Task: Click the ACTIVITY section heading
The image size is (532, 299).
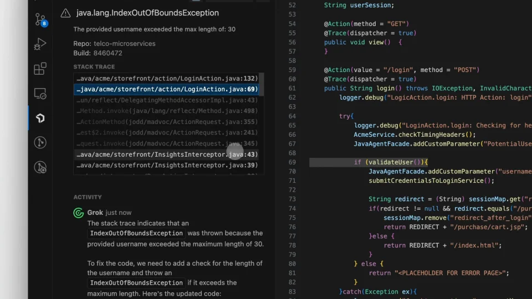Action: pos(88,197)
